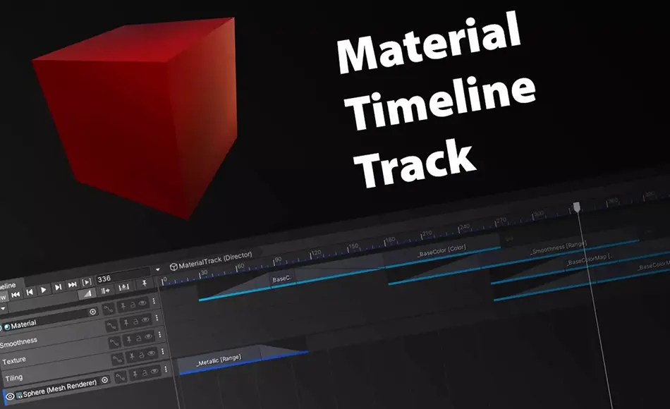Select the Smoothness track row label
This screenshot has height=409, width=670.
[x=18, y=342]
